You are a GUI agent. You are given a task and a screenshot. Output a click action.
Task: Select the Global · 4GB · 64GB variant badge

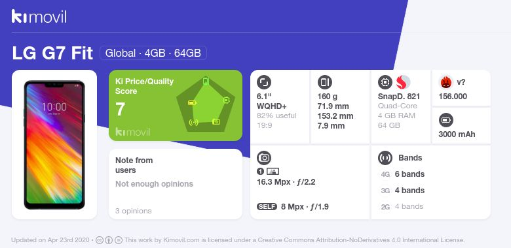point(153,54)
